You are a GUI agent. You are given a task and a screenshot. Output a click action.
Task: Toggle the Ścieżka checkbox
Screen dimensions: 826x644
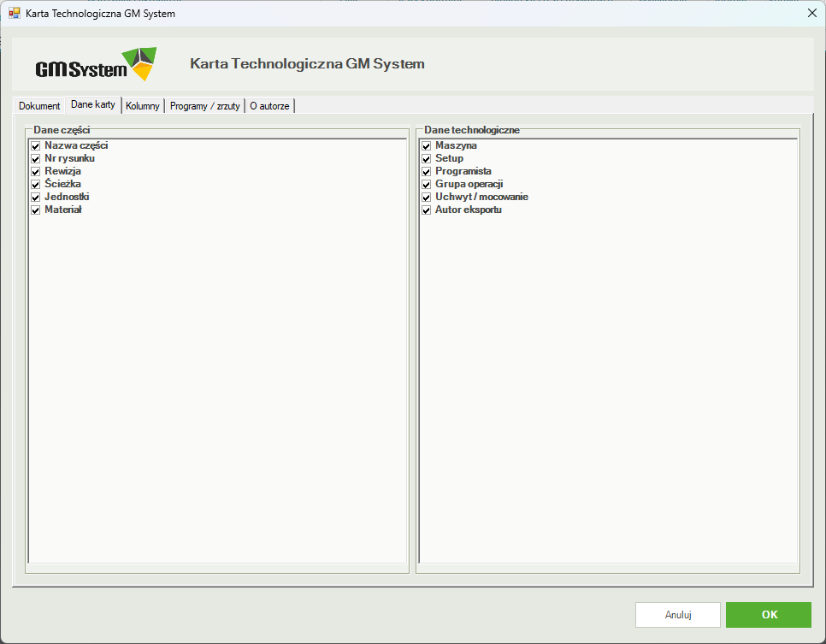pyautogui.click(x=36, y=185)
